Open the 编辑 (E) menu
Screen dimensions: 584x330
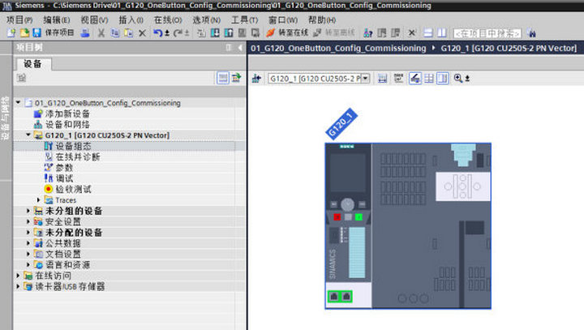(x=57, y=19)
